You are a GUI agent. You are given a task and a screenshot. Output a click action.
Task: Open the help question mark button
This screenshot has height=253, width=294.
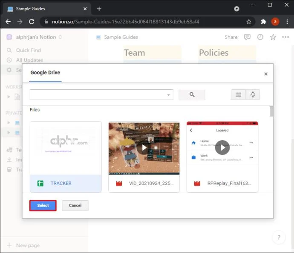coord(279,238)
